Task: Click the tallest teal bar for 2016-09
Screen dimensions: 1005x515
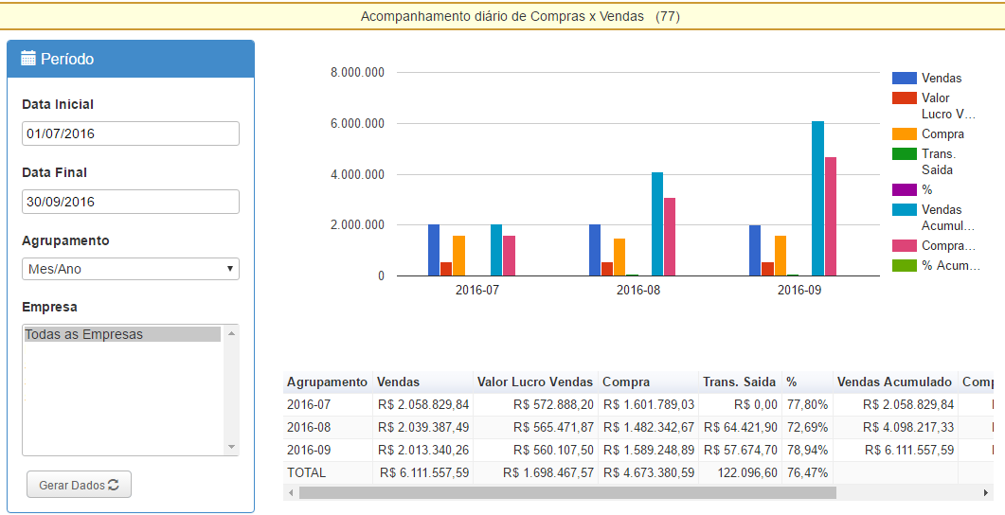Action: click(x=817, y=199)
